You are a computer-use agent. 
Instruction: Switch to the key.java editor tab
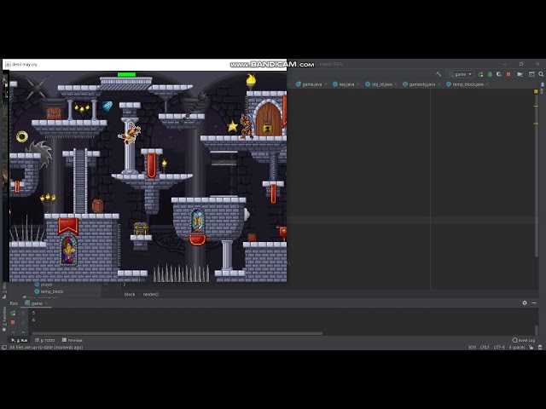(346, 84)
